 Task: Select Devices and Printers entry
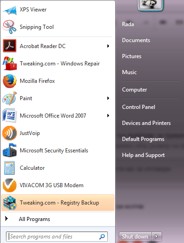146,123
